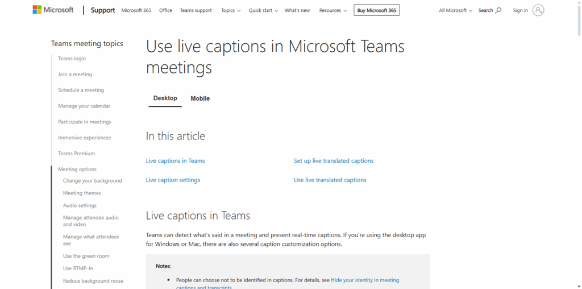Open the Support home link
This screenshot has width=582, height=289.
[x=103, y=10]
